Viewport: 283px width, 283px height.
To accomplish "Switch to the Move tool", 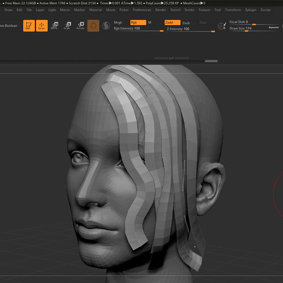I will click(x=54, y=26).
